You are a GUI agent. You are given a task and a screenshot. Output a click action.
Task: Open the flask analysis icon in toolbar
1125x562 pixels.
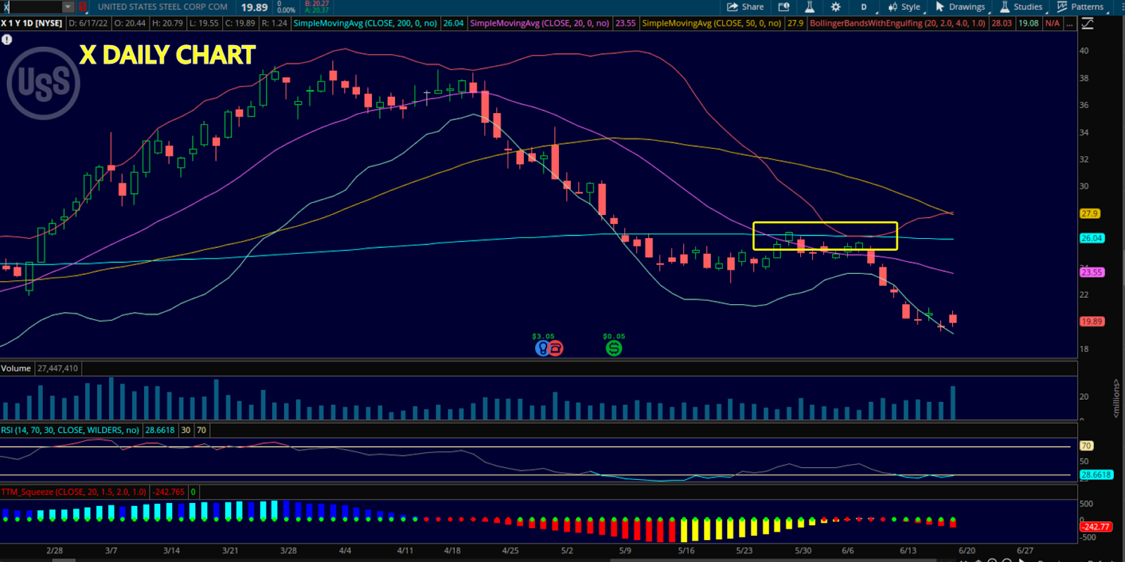pos(809,7)
